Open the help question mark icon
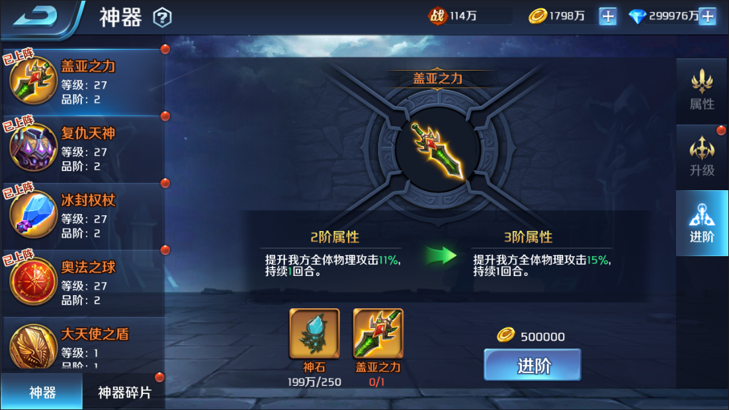This screenshot has height=410, width=729. point(162,18)
